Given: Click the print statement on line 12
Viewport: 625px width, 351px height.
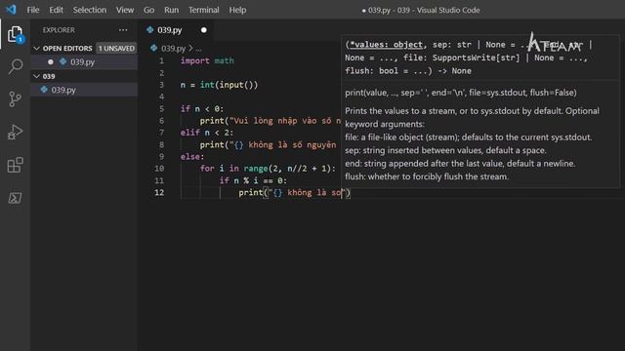Looking at the screenshot, I should click(x=294, y=193).
